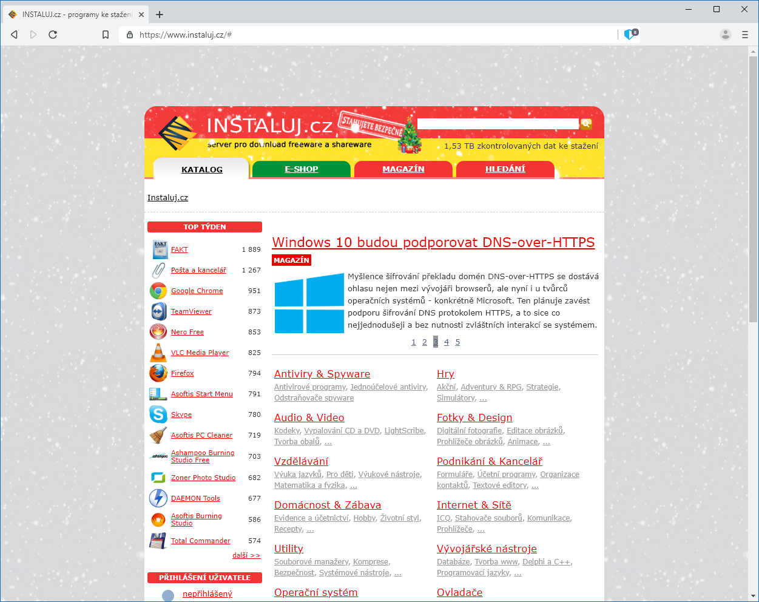The height and width of the screenshot is (602, 759).
Task: Click the search magnifier icon in header
Action: pos(586,124)
